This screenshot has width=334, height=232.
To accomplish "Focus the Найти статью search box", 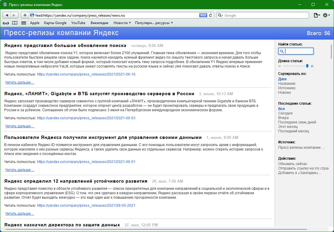I will click(x=296, y=51).
